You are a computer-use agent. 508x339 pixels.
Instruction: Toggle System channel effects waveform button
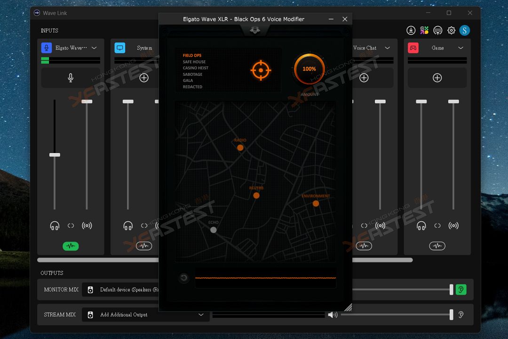point(144,246)
